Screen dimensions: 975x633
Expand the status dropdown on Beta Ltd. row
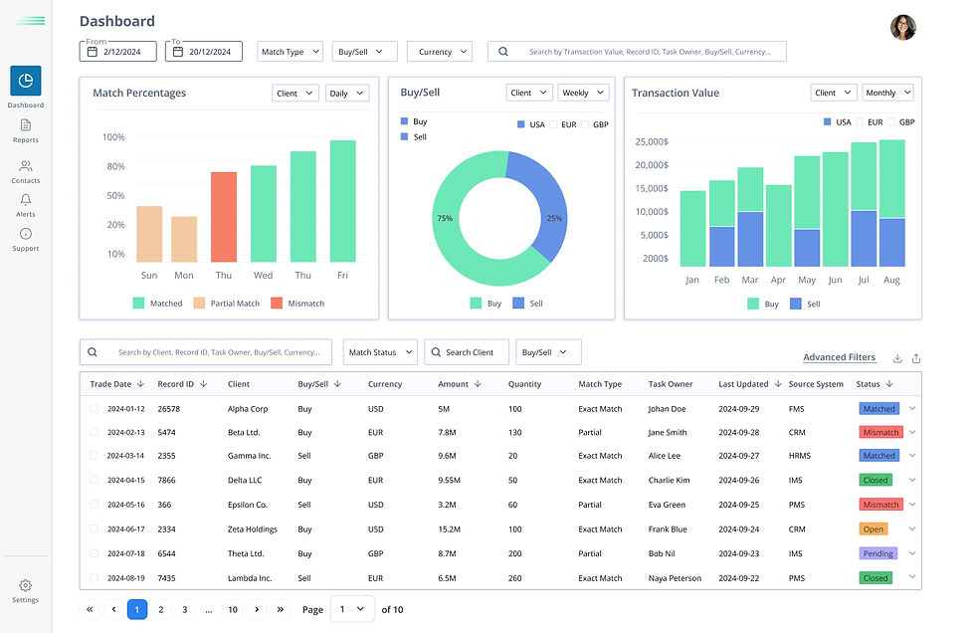910,432
